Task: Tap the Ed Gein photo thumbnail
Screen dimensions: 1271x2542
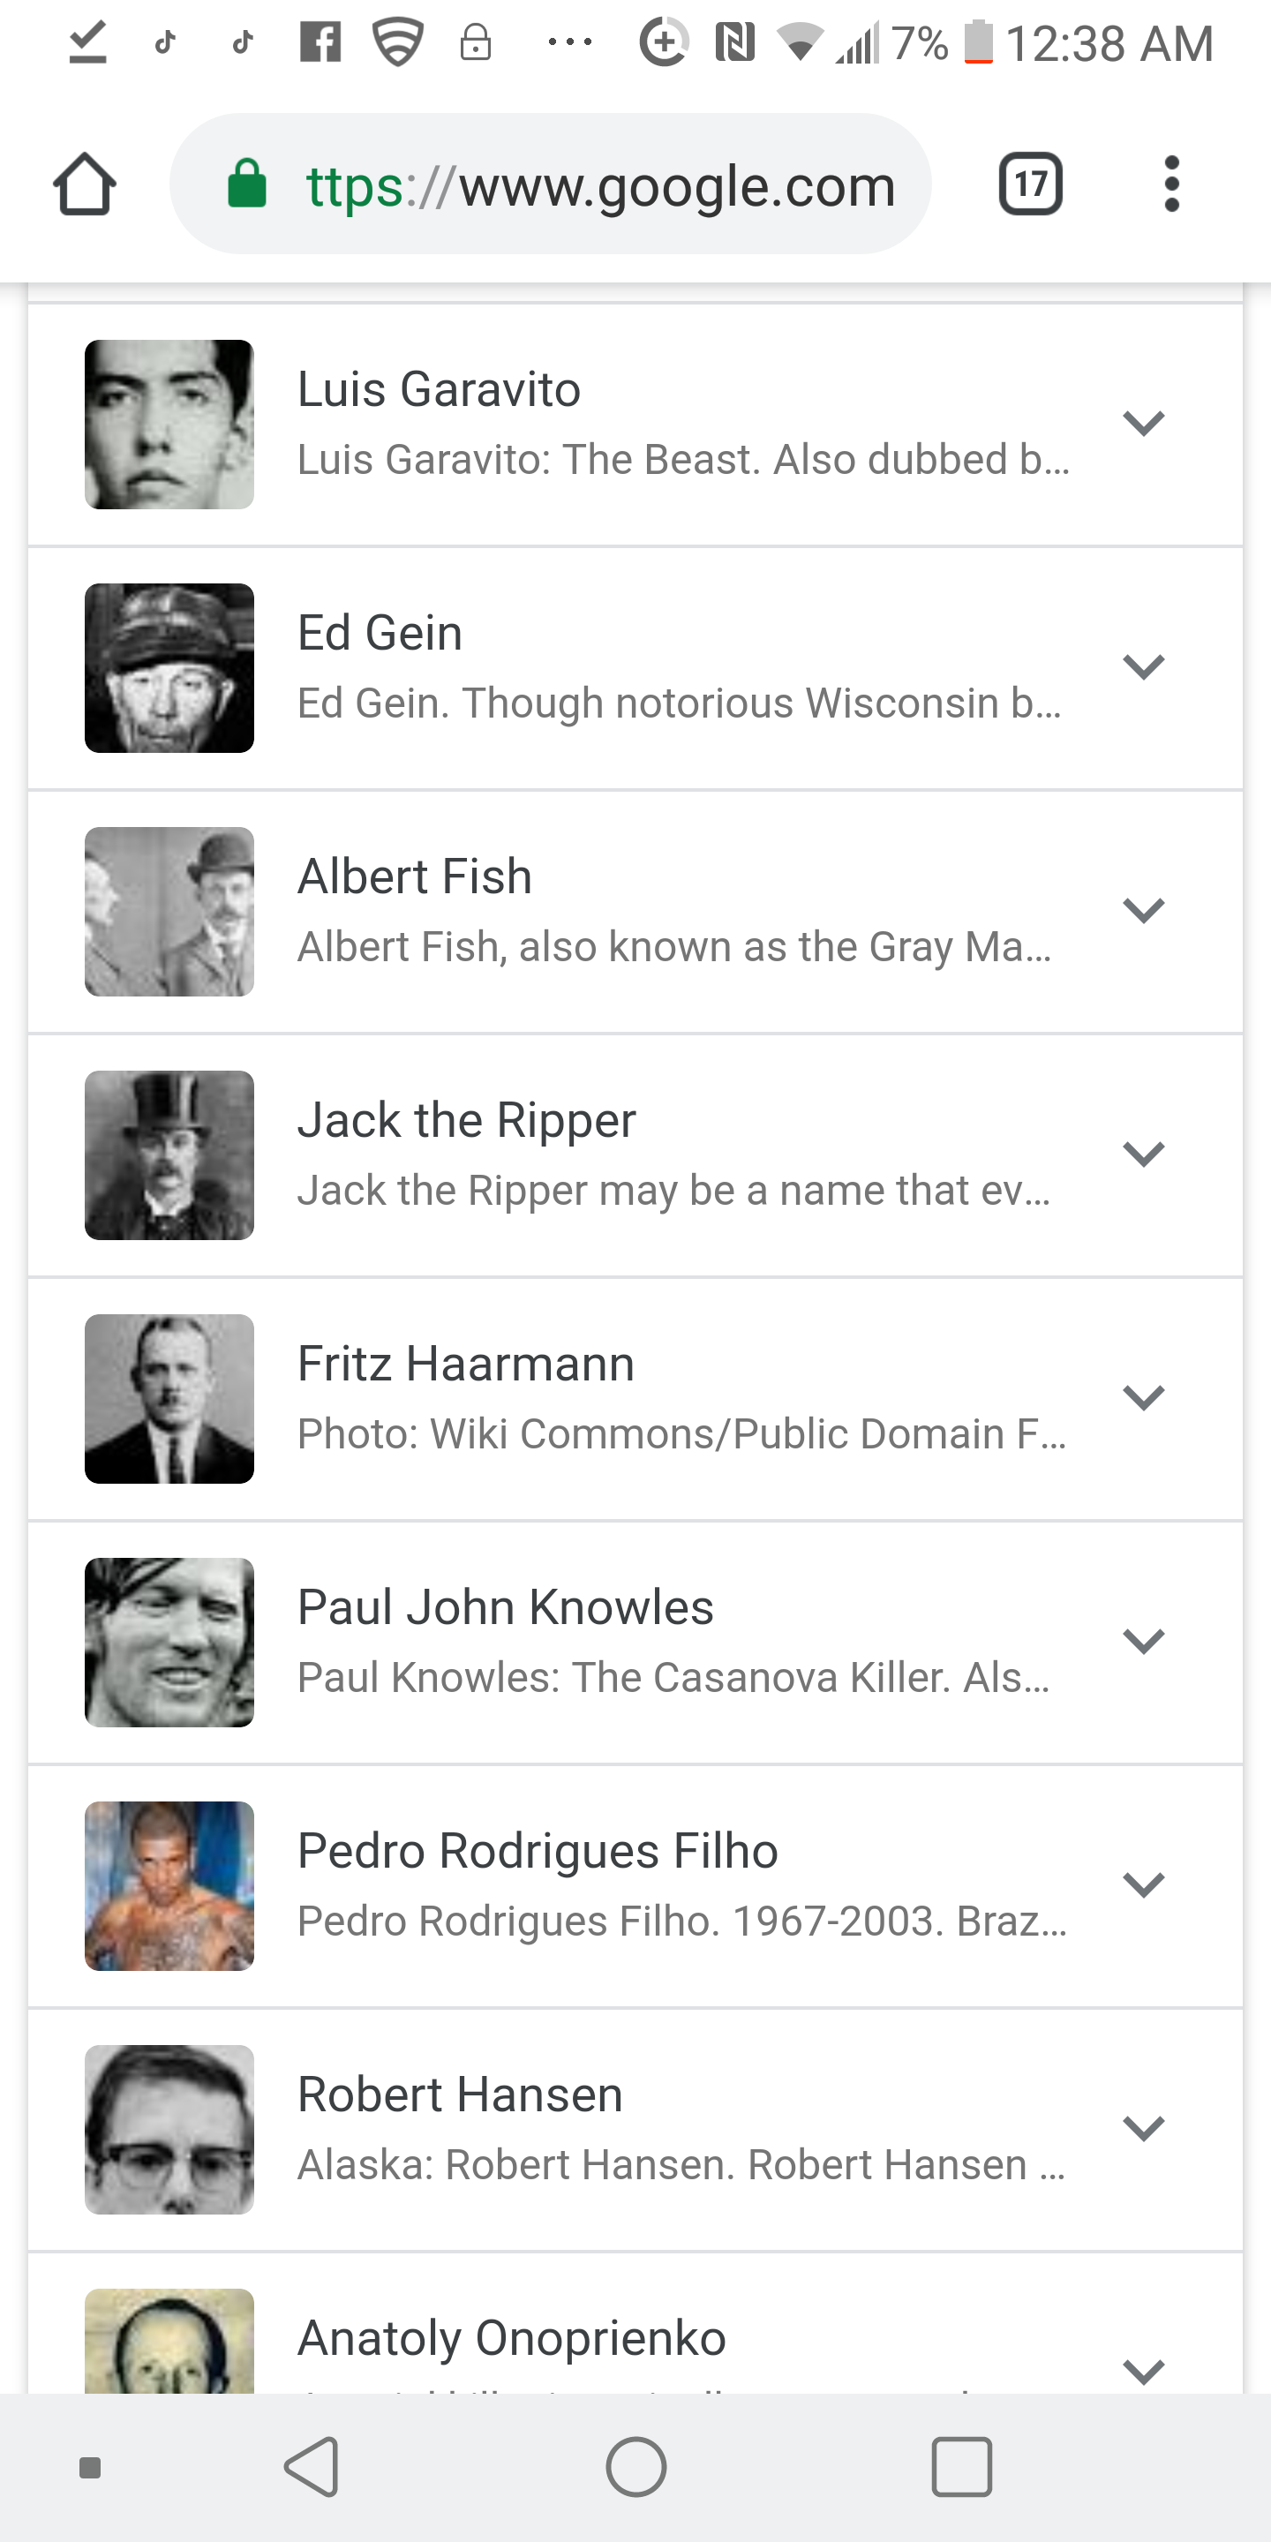Action: [x=169, y=668]
